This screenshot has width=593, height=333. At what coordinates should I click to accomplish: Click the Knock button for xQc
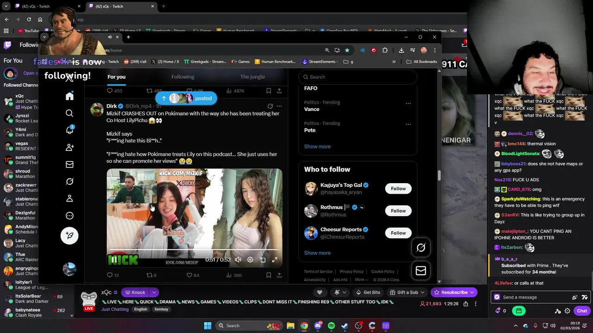134,292
